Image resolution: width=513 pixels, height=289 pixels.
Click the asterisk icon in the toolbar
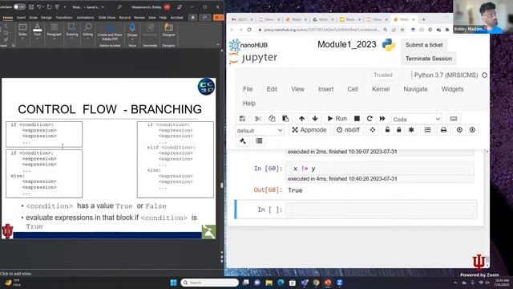(x=411, y=130)
